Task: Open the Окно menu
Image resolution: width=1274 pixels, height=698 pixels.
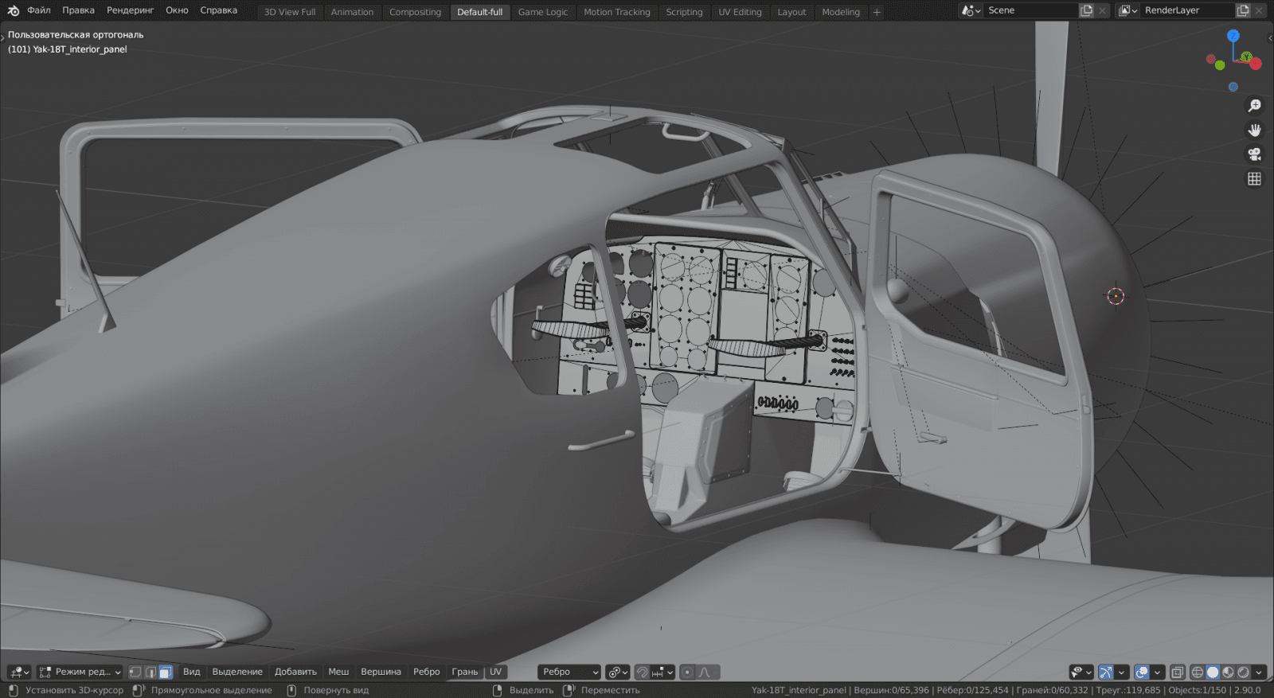Action: tap(177, 10)
